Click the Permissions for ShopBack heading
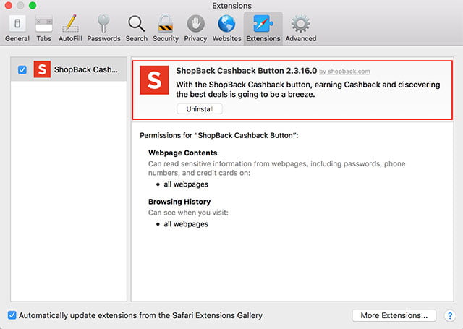 218,135
